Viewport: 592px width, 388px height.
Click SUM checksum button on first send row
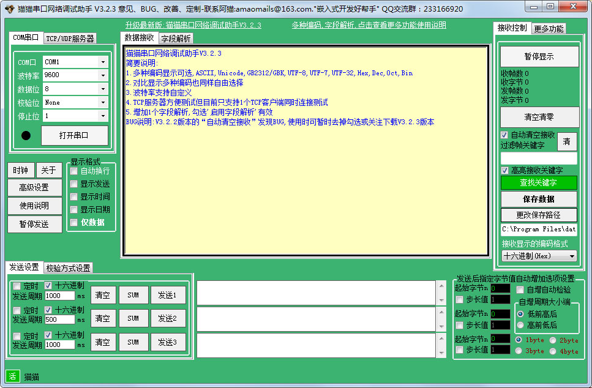[133, 295]
